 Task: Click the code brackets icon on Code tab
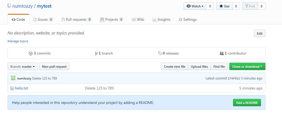pos(14,20)
